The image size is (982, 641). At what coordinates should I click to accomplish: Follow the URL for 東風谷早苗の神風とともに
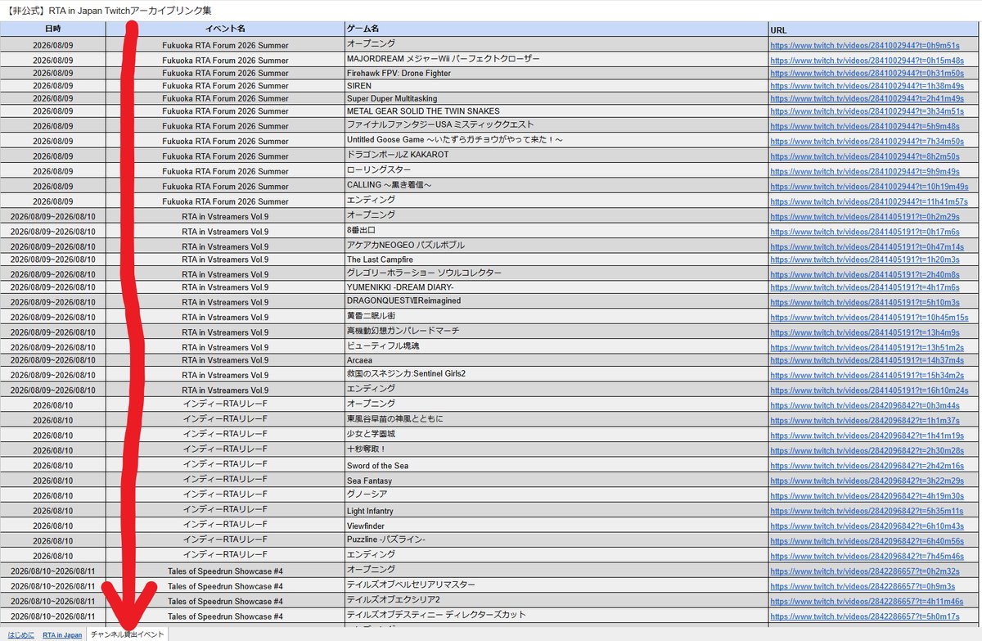click(x=865, y=420)
